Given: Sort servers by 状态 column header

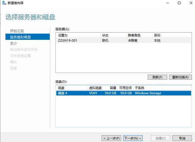Looking at the screenshot, I should [105, 36].
